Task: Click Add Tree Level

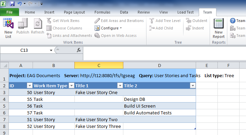Action: (x=165, y=21)
